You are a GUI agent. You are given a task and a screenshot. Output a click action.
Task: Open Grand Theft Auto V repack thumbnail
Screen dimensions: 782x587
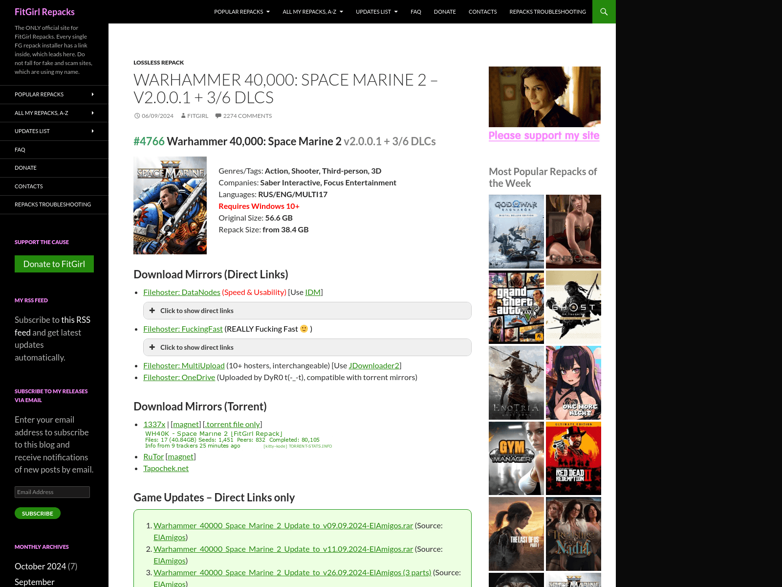516,307
